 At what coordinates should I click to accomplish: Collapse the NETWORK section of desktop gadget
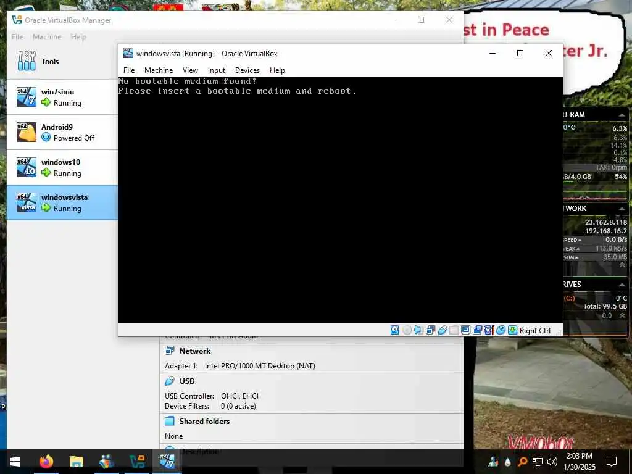click(622, 209)
